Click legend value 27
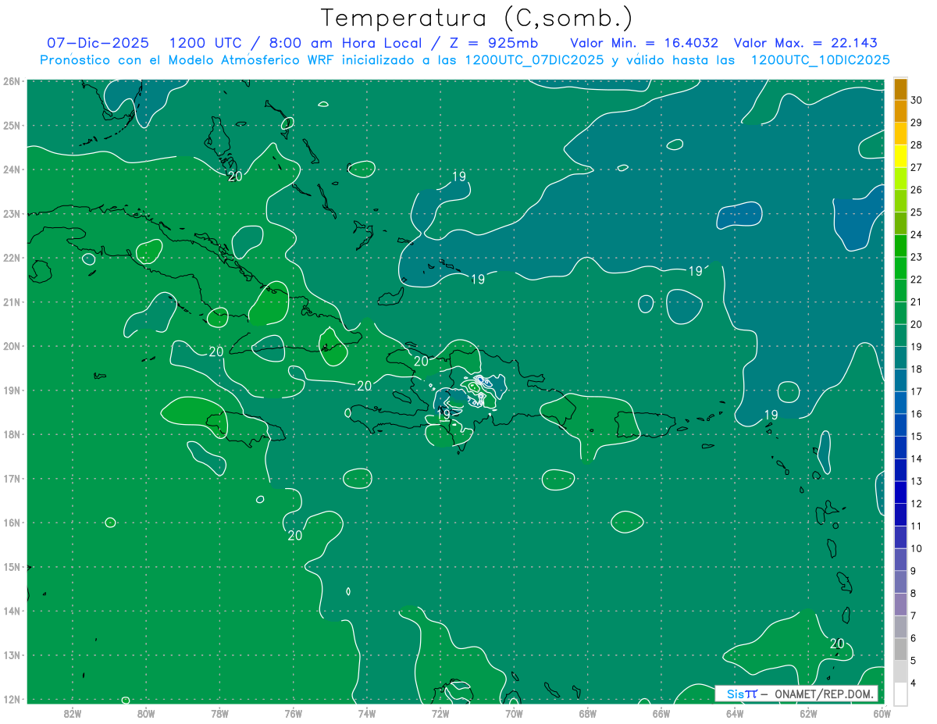Viewport: 937px width, 724px height. pyautogui.click(x=917, y=167)
